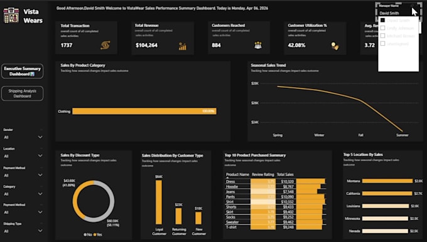The image size is (427, 242).
Task: Click the Customers Reached people icon
Action: (x=257, y=45)
